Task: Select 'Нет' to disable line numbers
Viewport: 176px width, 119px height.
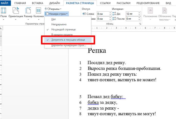Action: tap(54, 19)
